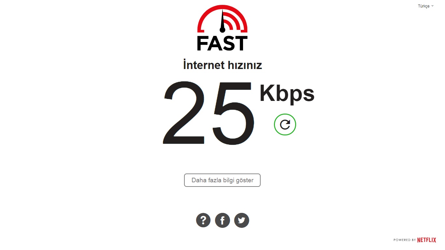Open the Türkçe language dropdown
The width and height of the screenshot is (445, 250).
[x=426, y=6]
